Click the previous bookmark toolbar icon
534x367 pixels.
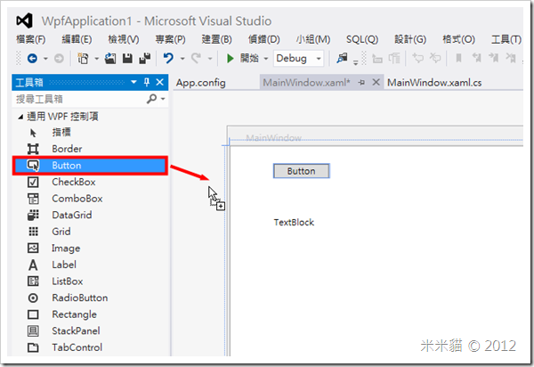coord(476,59)
